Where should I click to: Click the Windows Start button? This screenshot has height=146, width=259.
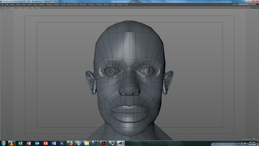click(x=3, y=143)
